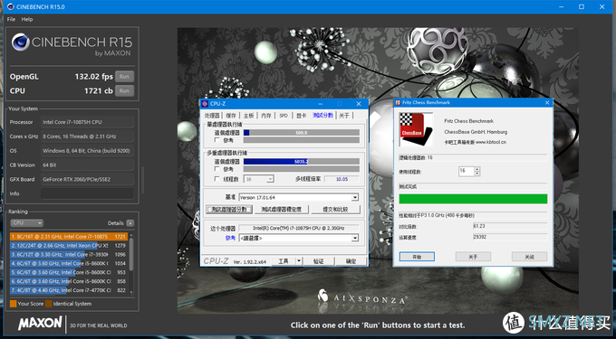The image size is (616, 339).
Task: Click Processor field Intel Core i7-10875H CPU
Action: click(87, 122)
